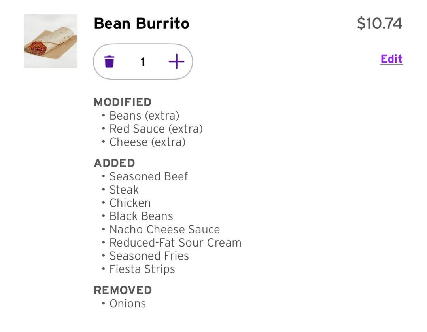Select the Black Beans add-on

pos(141,216)
